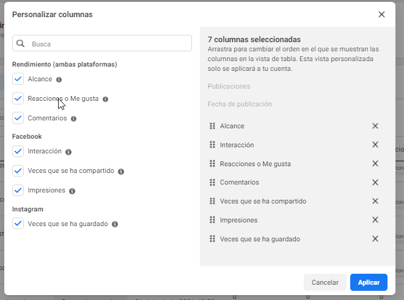Open info icon next to Interacción
404x300 pixels.
[x=68, y=152]
